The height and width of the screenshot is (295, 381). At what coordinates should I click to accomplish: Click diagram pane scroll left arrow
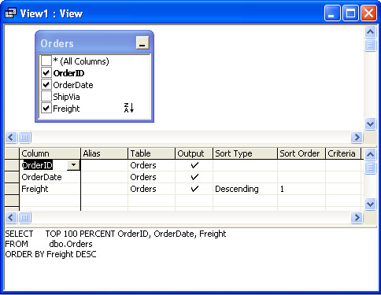pyautogui.click(x=11, y=137)
